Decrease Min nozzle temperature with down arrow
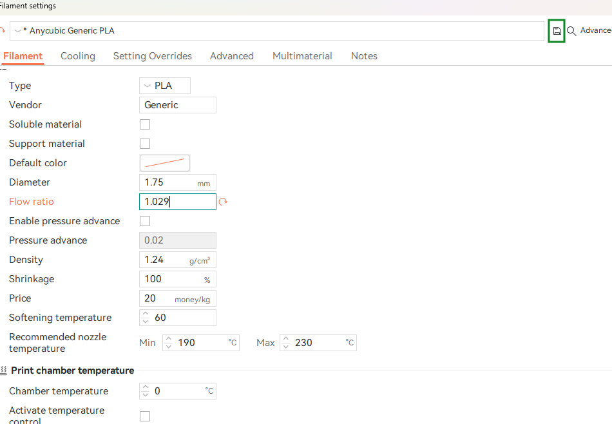 (x=169, y=346)
